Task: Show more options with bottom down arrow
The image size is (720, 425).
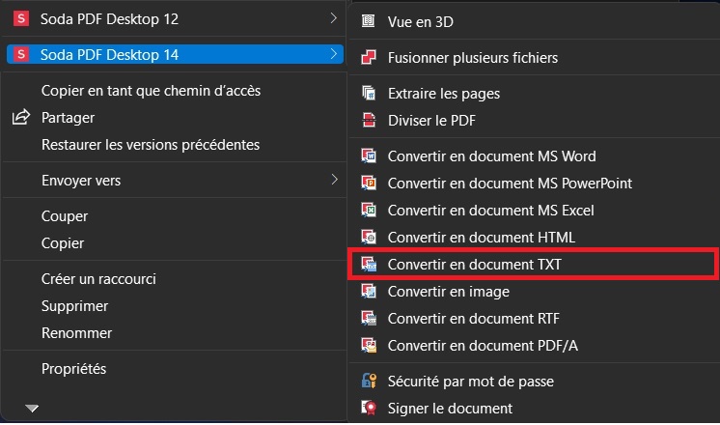Action: (32, 408)
